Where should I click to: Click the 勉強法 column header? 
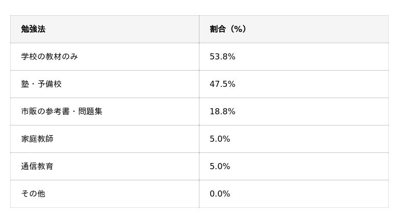coord(33,29)
